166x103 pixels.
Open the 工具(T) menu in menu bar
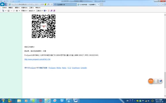tap(31, 8)
